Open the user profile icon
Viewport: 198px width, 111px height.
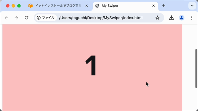[182, 18]
